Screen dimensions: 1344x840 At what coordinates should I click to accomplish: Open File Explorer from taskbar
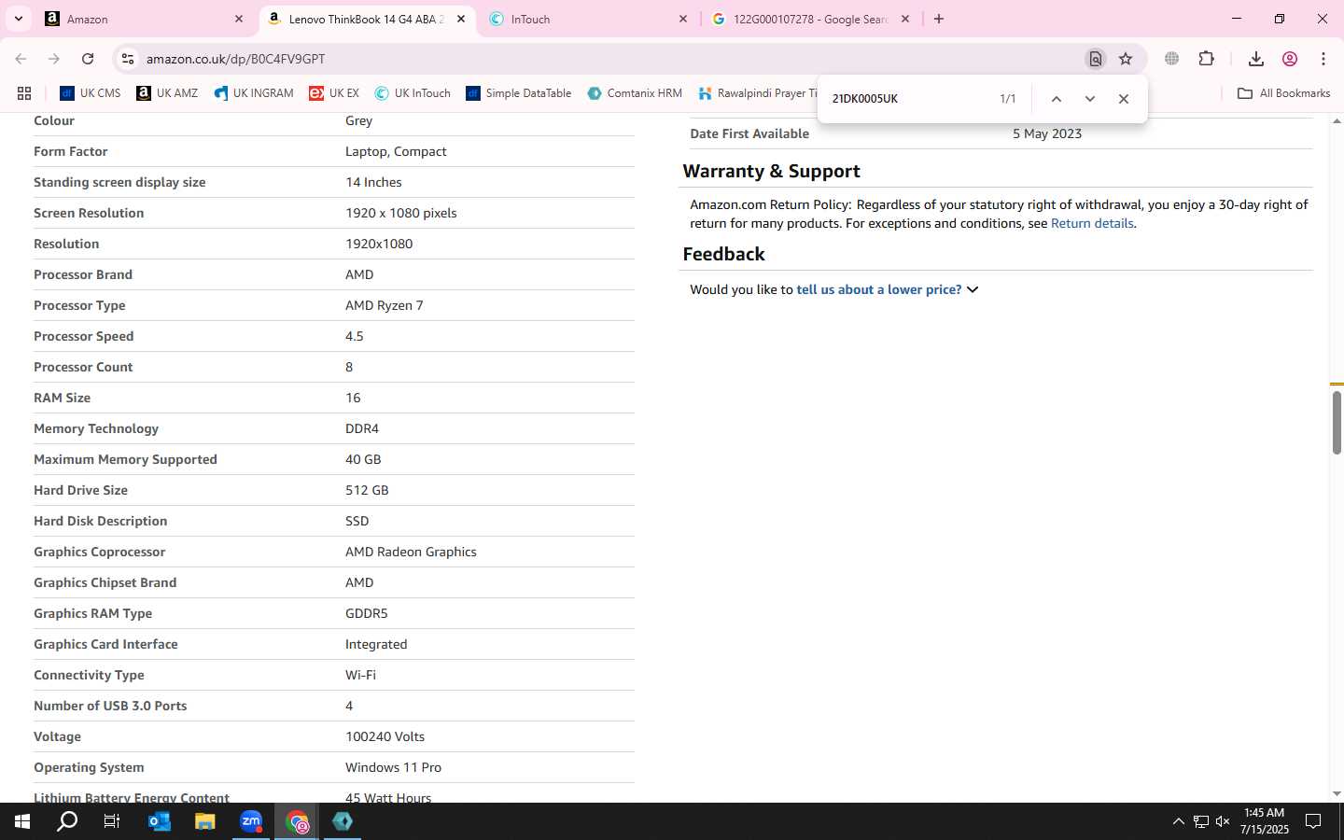[x=204, y=821]
